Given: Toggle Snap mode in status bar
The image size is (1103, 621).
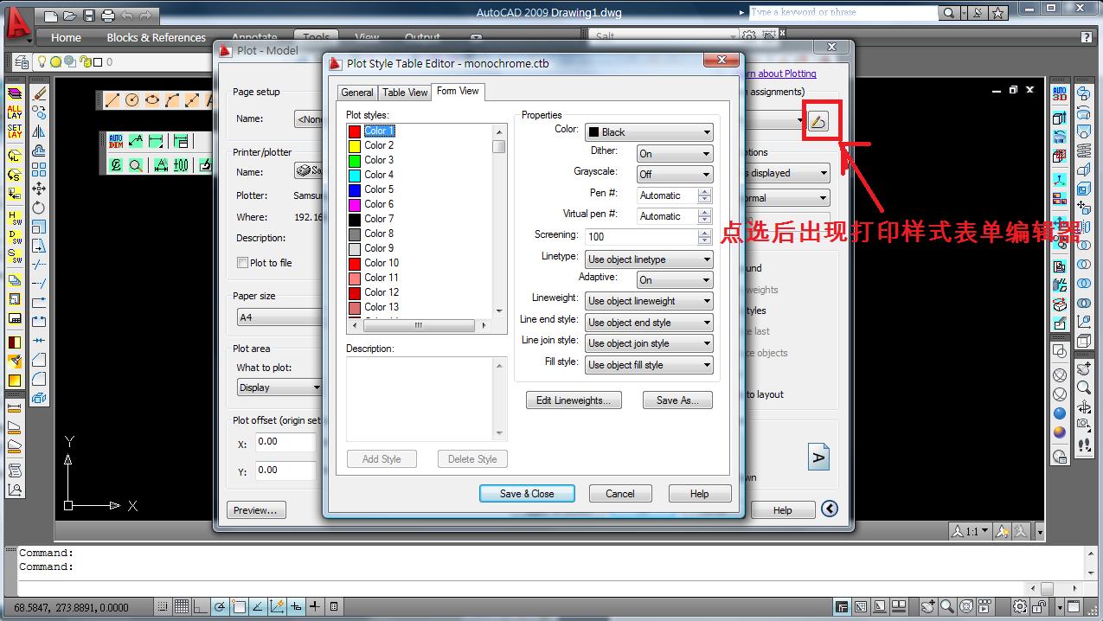Looking at the screenshot, I should pyautogui.click(x=164, y=607).
